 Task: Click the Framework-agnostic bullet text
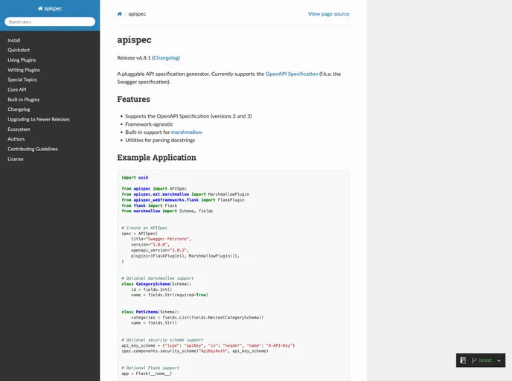(x=150, y=124)
